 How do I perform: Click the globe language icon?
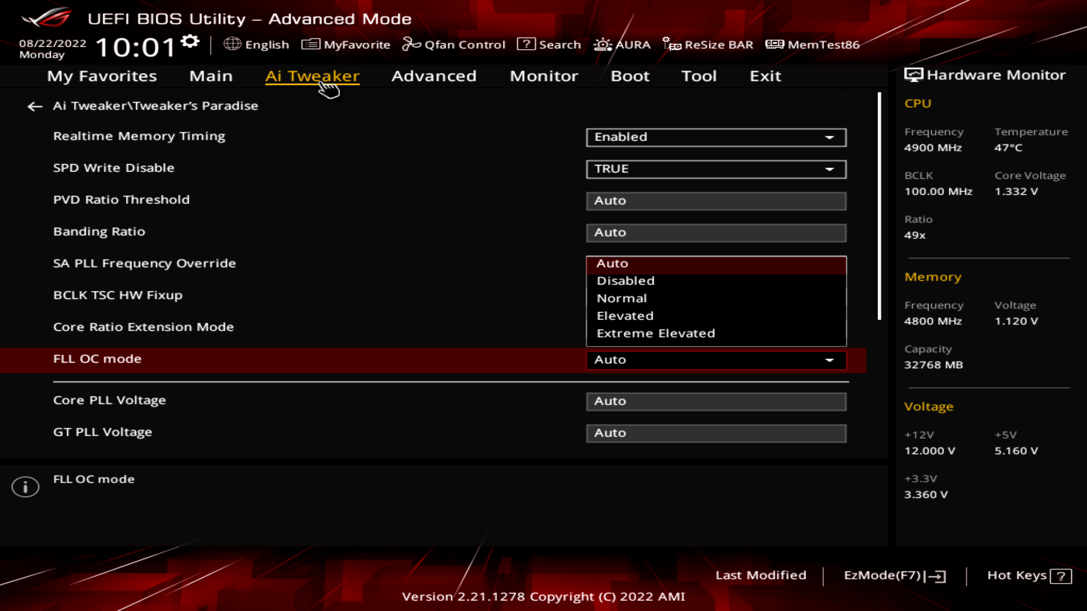click(232, 44)
